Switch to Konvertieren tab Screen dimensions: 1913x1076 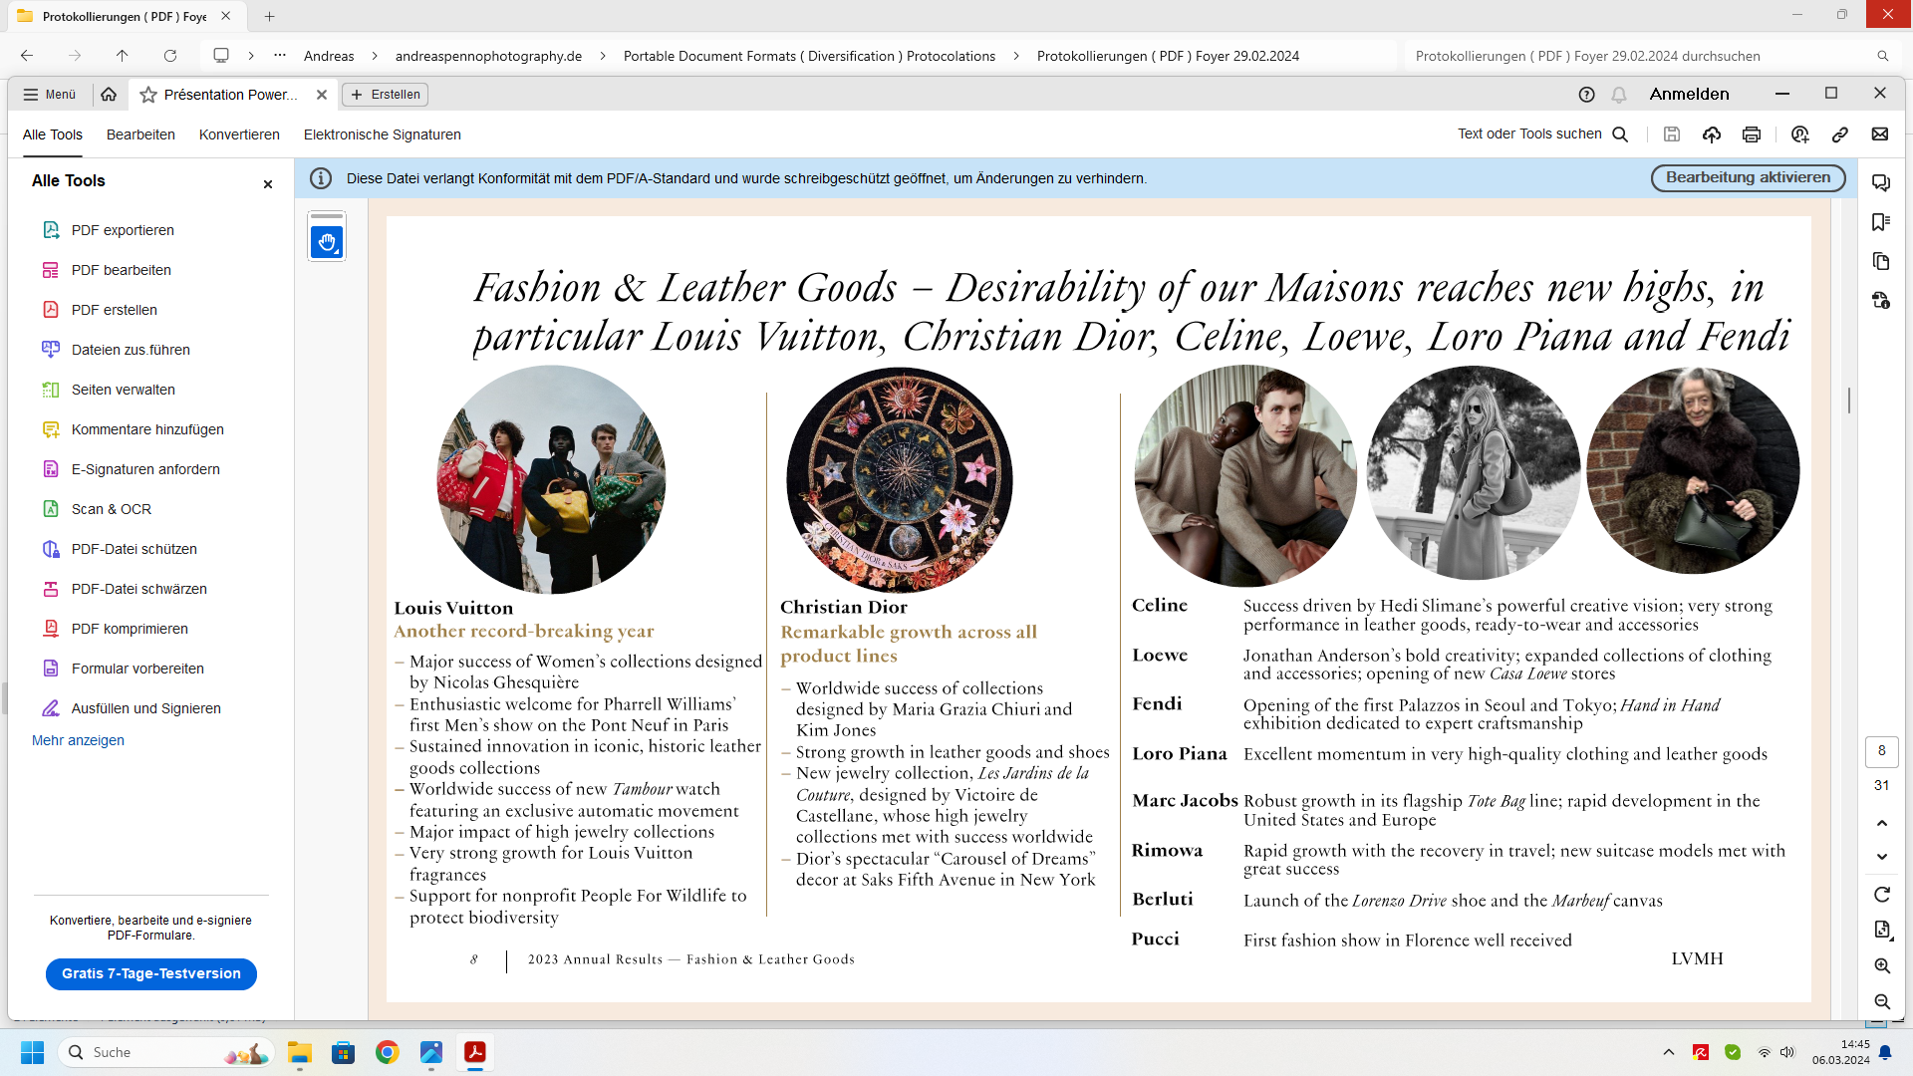[239, 134]
